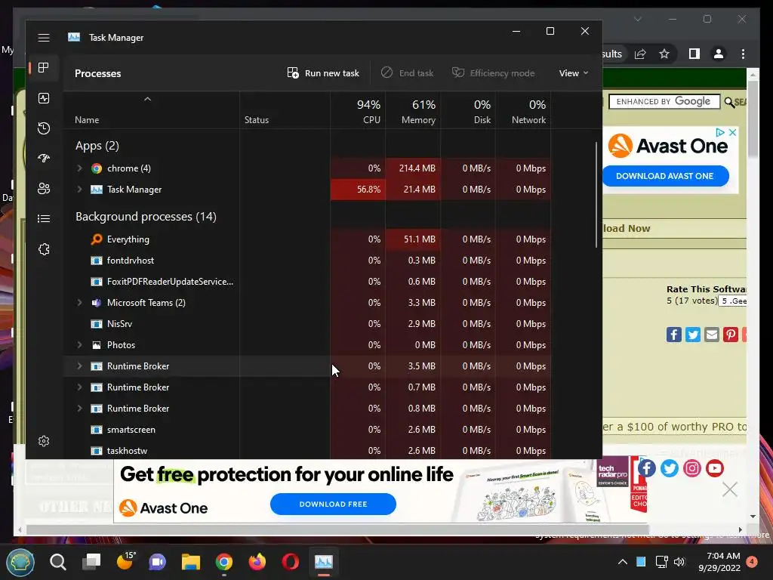773x580 pixels.
Task: Expand the Task Manager process row
Action: (79, 190)
